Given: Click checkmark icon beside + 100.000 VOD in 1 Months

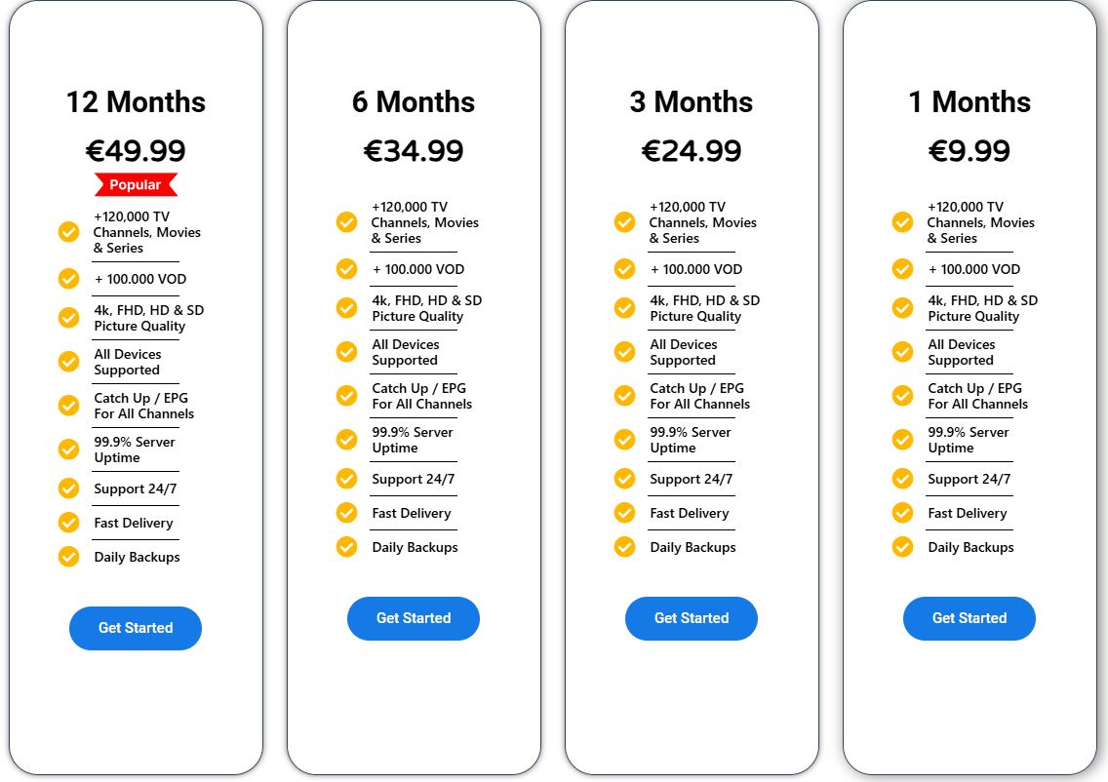Looking at the screenshot, I should point(902,268).
